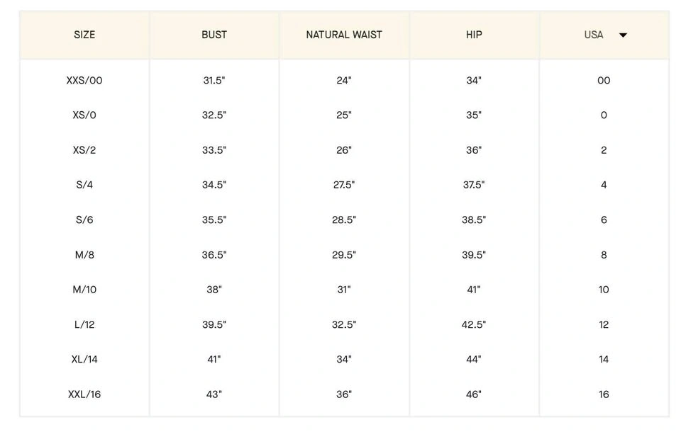Image resolution: width=681 pixels, height=432 pixels.
Task: Click USA size 16 value cell
Action: point(604,394)
